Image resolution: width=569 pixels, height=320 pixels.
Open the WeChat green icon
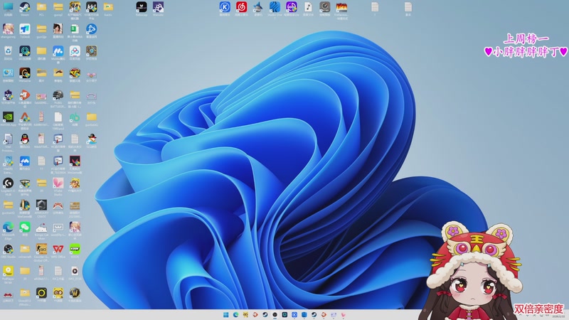25,228
